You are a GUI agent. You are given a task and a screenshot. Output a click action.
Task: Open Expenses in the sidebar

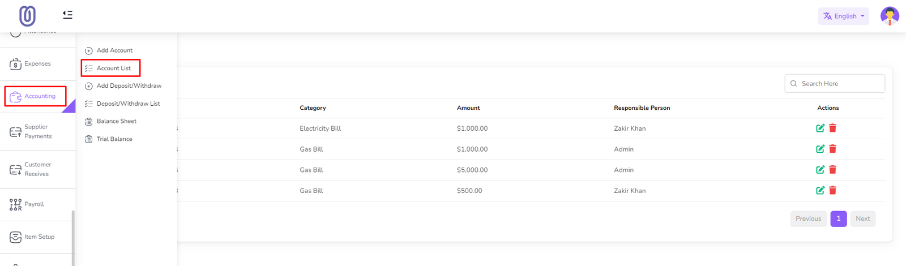point(37,64)
